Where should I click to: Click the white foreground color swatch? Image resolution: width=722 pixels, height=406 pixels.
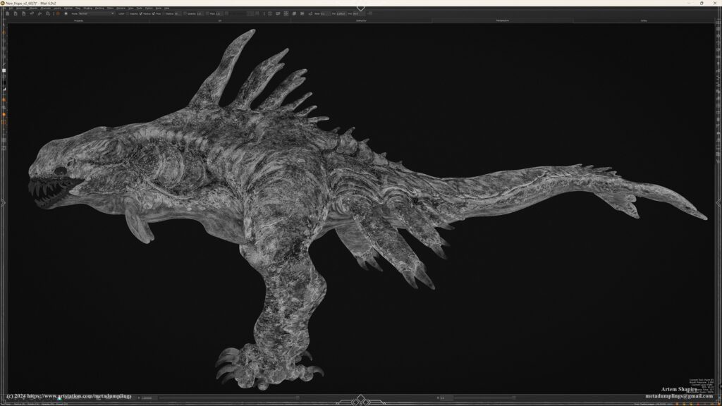pyautogui.click(x=4, y=71)
